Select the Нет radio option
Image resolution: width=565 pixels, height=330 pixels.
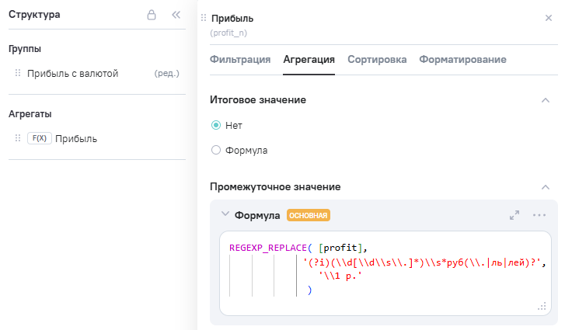(216, 125)
